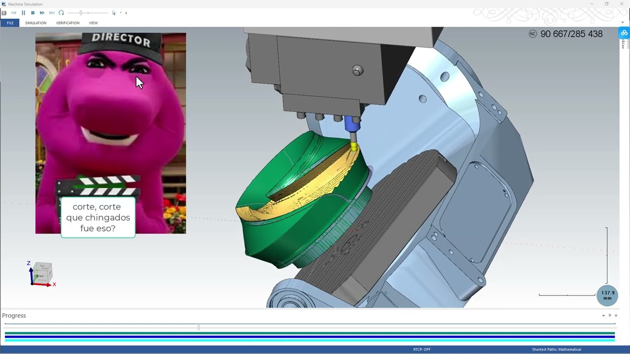Click the blue cloud icon on right edge
630x354 pixels.
click(x=624, y=33)
